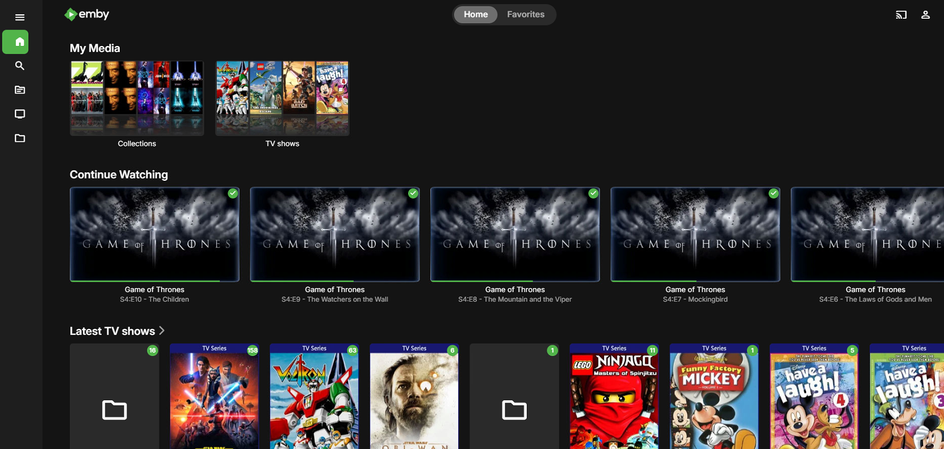Click the S4:E10 - The Children episode text

[x=154, y=299]
